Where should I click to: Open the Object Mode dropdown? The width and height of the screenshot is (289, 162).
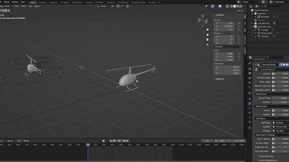[6, 6]
